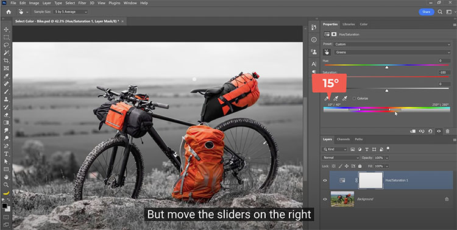
Task: Select the Gradient tool
Action: (x=6, y=123)
